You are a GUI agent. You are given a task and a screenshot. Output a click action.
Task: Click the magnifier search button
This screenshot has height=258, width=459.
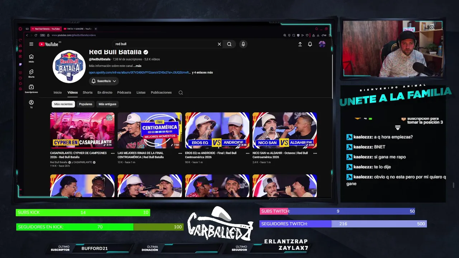[229, 44]
